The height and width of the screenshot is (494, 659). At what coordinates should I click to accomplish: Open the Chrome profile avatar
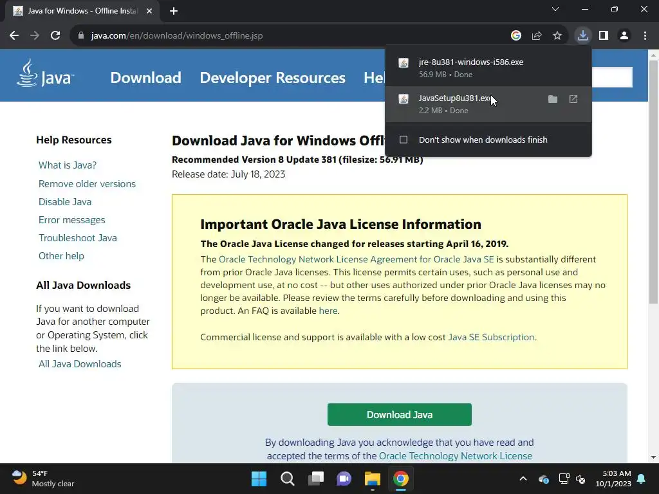point(624,36)
